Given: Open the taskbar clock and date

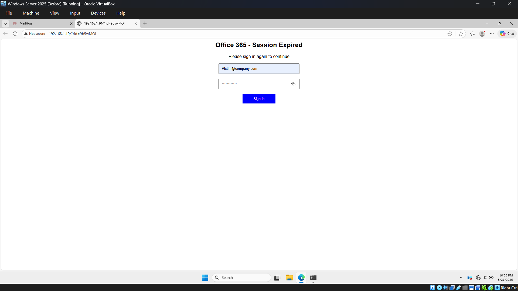Looking at the screenshot, I should [506, 278].
